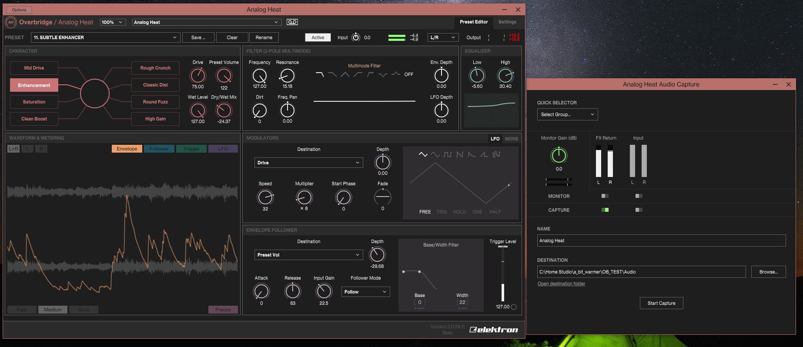
Task: Switch to the Settings tab
Action: pyautogui.click(x=507, y=22)
